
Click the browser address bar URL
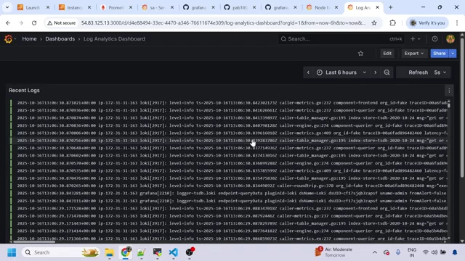tap(223, 22)
